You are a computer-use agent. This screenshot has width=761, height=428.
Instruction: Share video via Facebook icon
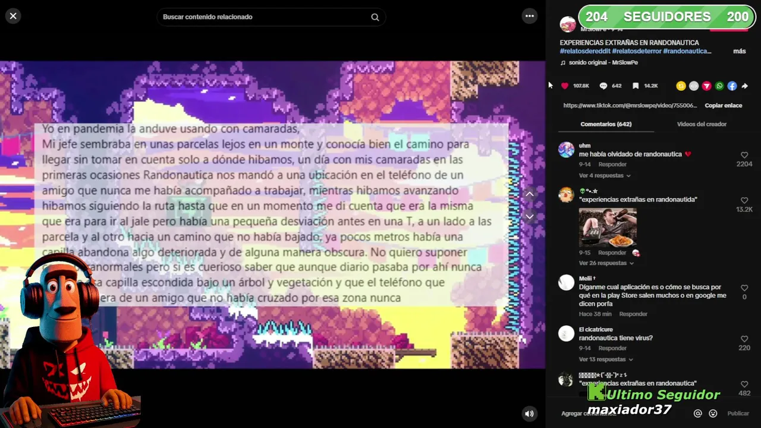(732, 86)
